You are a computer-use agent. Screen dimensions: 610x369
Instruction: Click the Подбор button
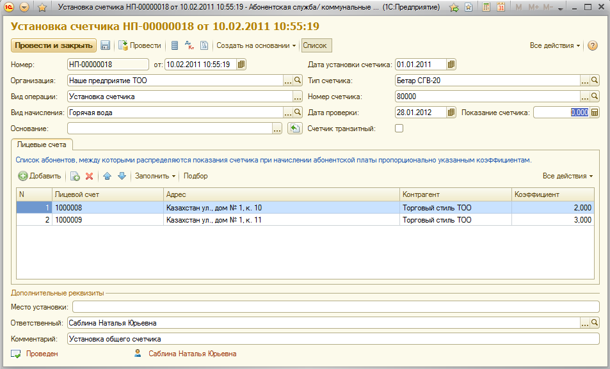pyautogui.click(x=195, y=176)
